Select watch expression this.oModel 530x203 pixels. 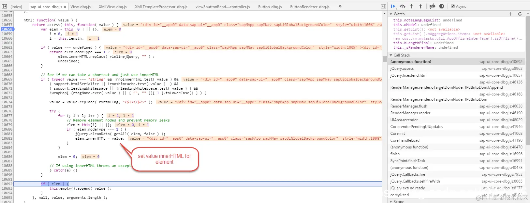tap(417, 25)
